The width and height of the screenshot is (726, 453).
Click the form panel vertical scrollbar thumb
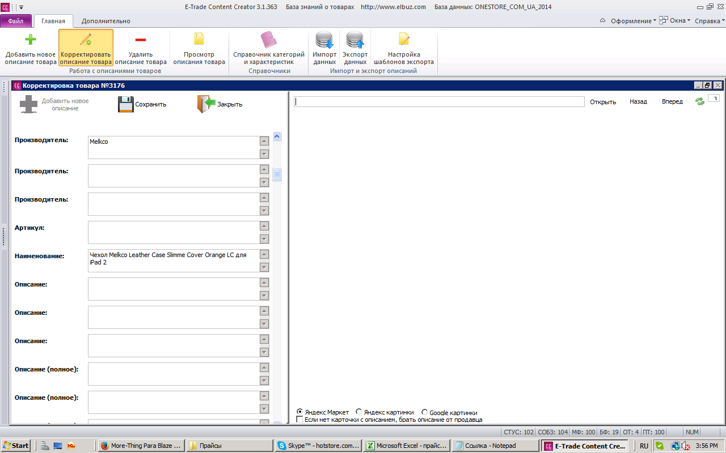pyautogui.click(x=277, y=174)
